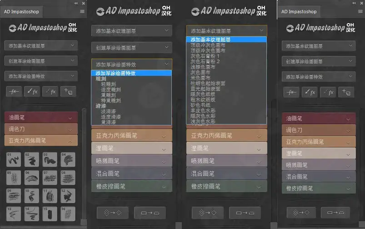This screenshot has height=229, width=365.
Task: Open hamburger menu of brush-grid panel
Action: [82, 11]
